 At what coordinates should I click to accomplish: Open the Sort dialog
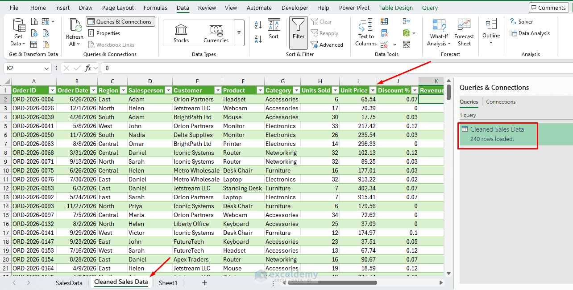pos(274,29)
